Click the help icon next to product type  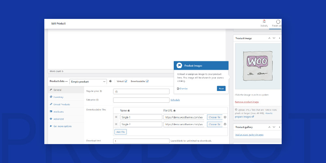click(111, 81)
